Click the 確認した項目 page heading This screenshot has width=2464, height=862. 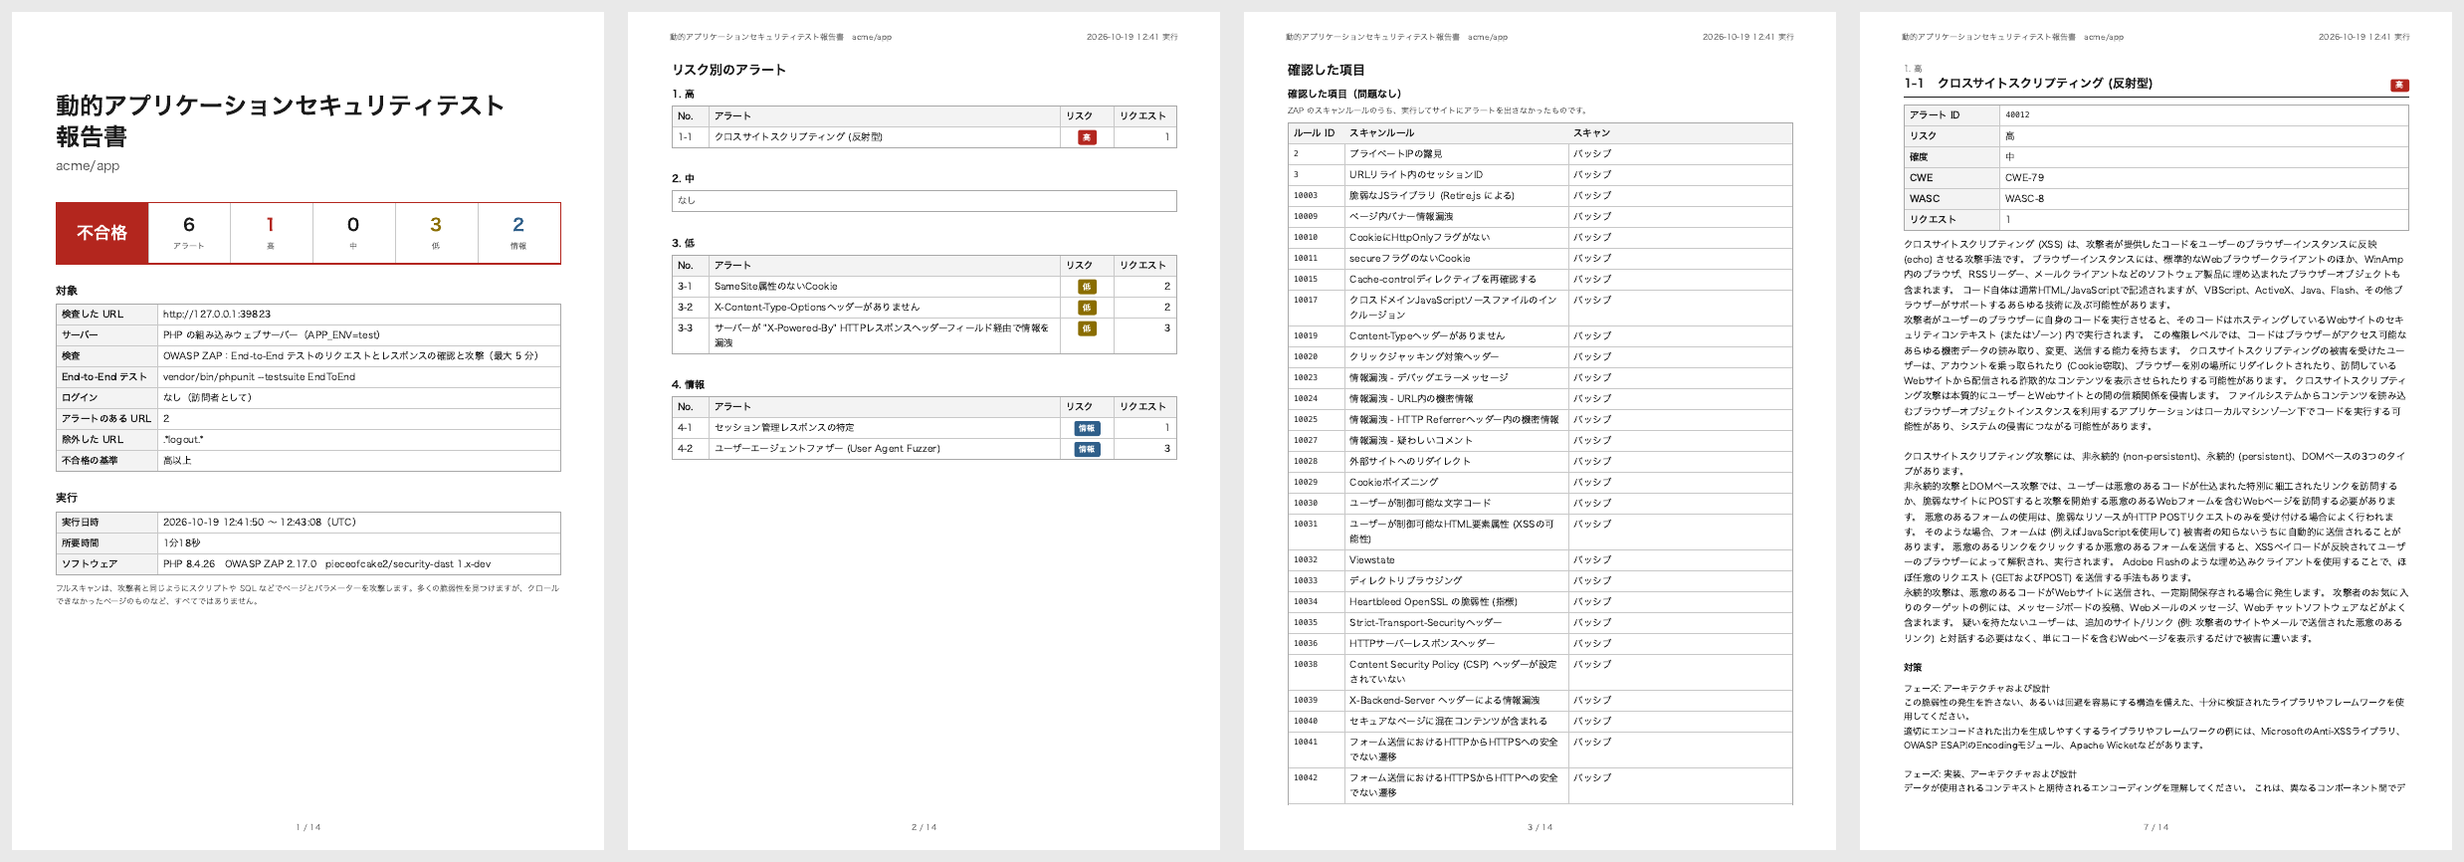pyautogui.click(x=1326, y=70)
